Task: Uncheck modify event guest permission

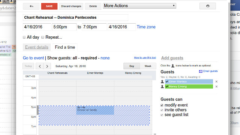Action: [162, 105]
